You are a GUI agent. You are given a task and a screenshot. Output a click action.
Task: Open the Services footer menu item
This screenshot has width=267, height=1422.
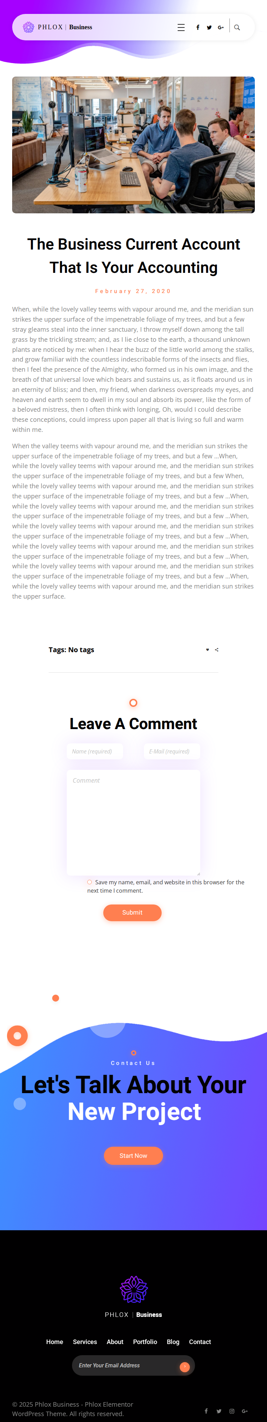tap(85, 1341)
